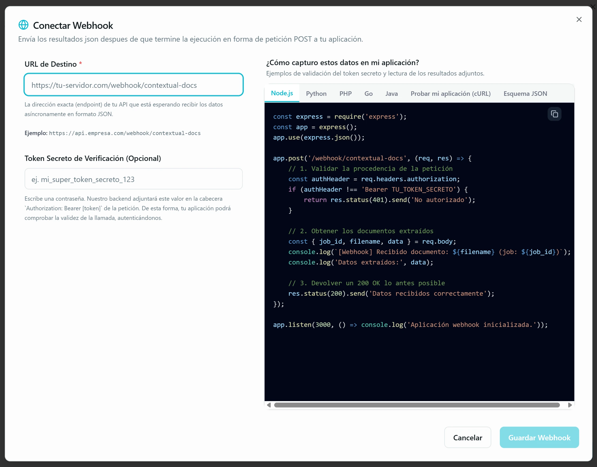Click the example URL https://api.empresa.com/webhook/contextual-docs
This screenshot has width=597, height=467.
tap(125, 133)
